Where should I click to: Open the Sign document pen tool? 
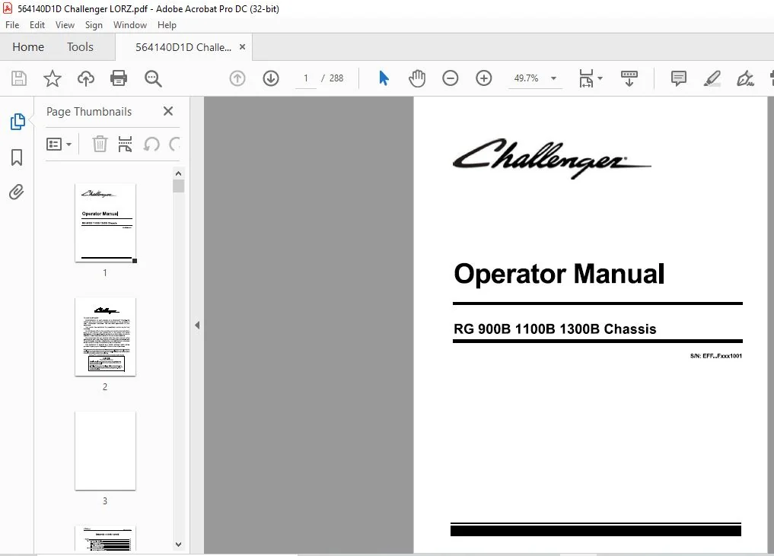click(x=745, y=78)
